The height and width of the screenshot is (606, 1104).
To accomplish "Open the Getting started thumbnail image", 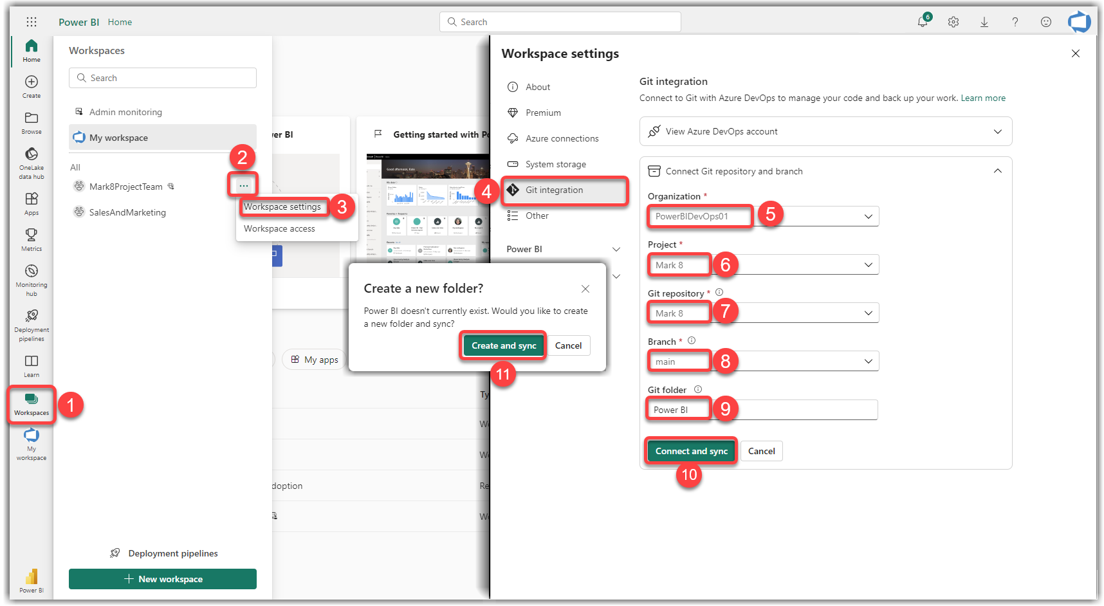I will [427, 209].
